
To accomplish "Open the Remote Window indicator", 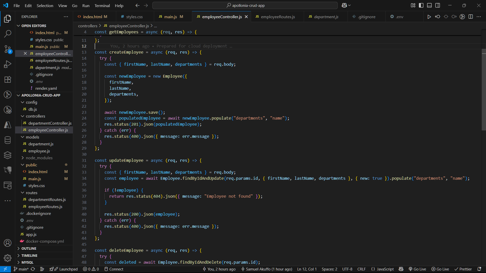I will tap(5, 269).
